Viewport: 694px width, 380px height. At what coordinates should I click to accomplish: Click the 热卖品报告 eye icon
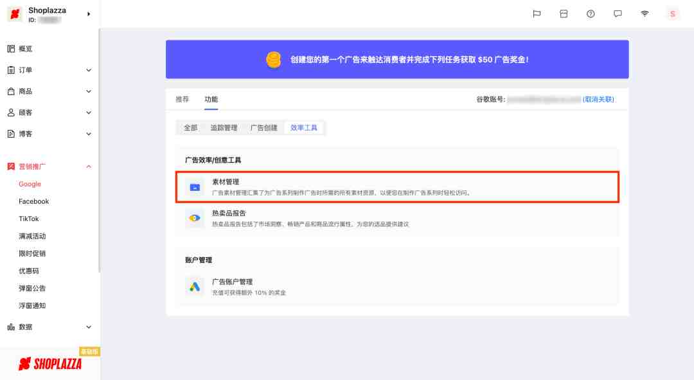click(x=195, y=218)
